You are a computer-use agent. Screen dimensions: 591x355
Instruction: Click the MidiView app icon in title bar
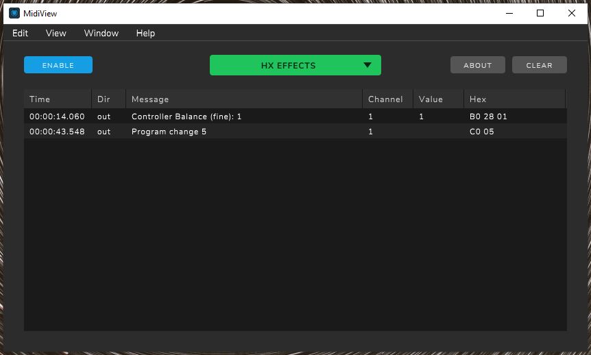pos(14,13)
